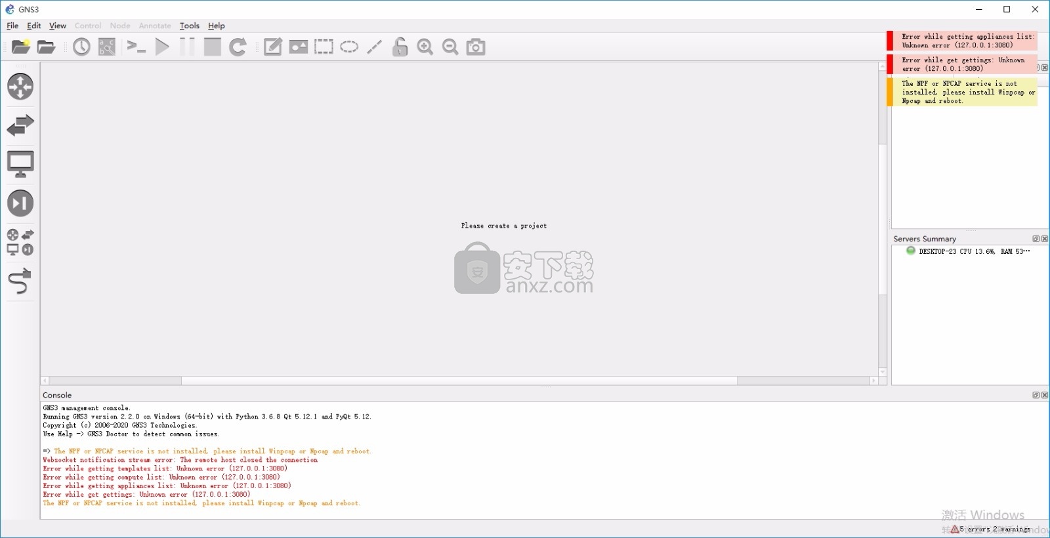The image size is (1050, 538).
Task: Browse routers in the device sidebar
Action: coord(20,87)
